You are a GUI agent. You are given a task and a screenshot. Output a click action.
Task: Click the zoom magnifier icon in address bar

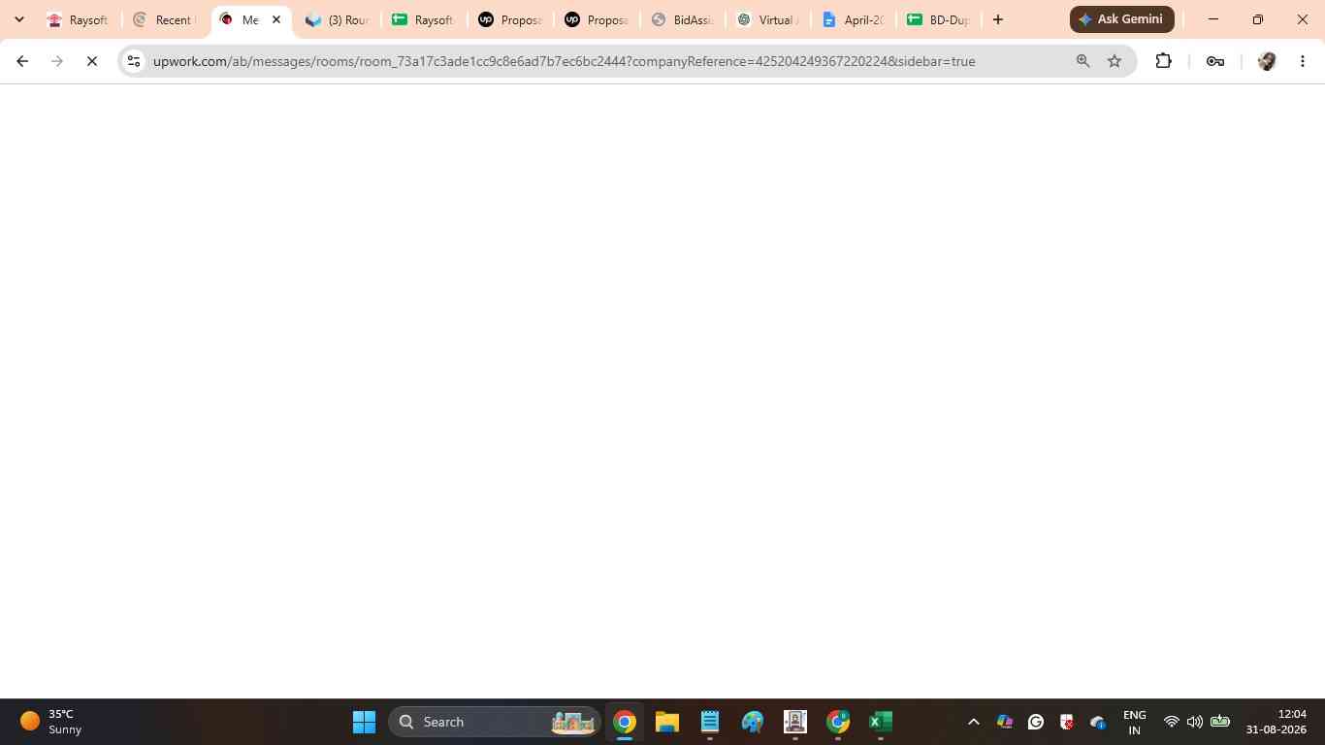1083,61
